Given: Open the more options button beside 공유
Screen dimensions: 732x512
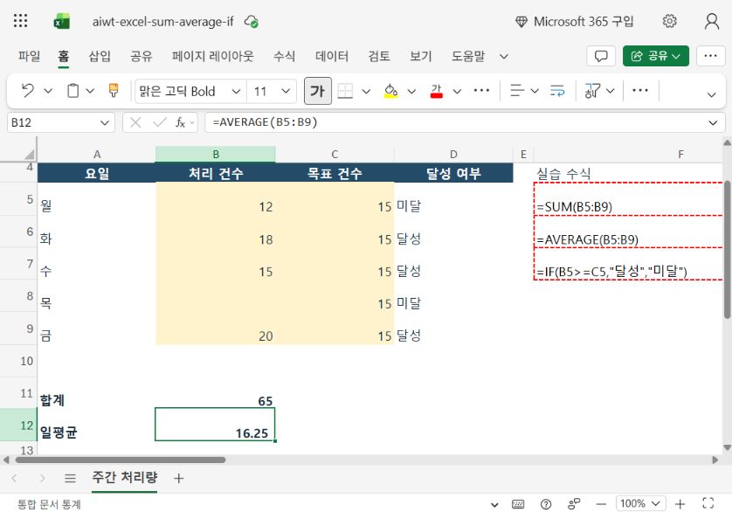Looking at the screenshot, I should pyautogui.click(x=710, y=56).
